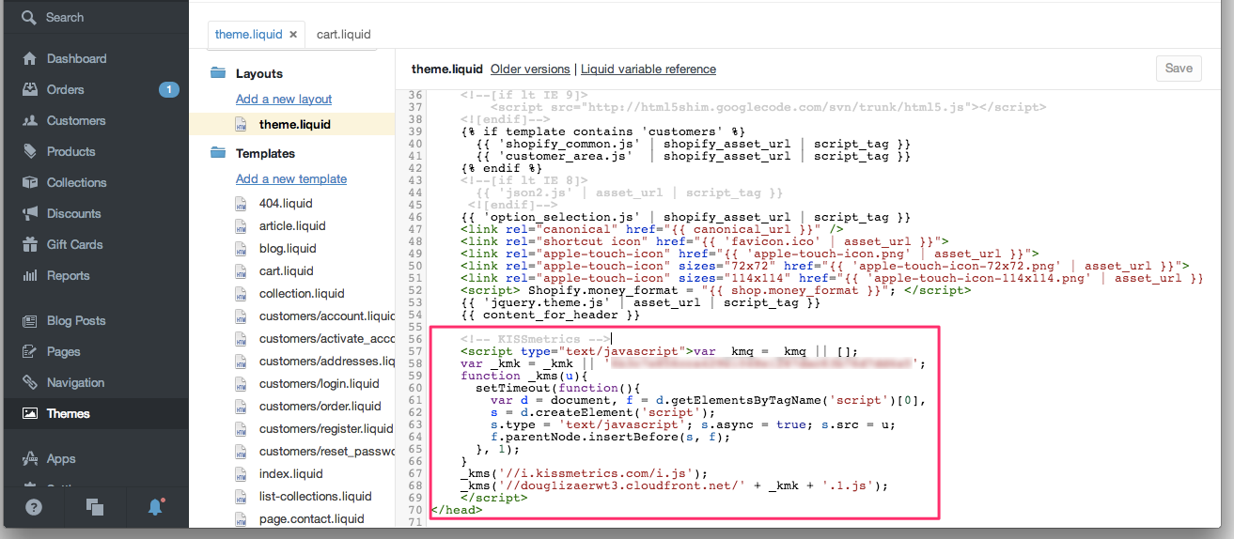This screenshot has height=539, width=1234.
Task: Click the Save button
Action: [x=1179, y=68]
